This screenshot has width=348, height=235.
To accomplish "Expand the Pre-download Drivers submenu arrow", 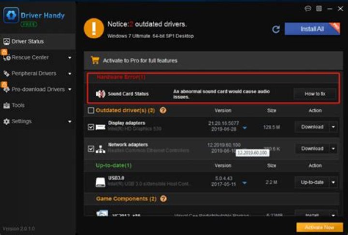I will (70, 89).
